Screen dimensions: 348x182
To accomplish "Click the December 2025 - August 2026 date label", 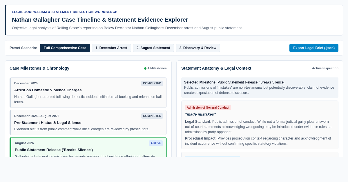I will tap(37, 116).
